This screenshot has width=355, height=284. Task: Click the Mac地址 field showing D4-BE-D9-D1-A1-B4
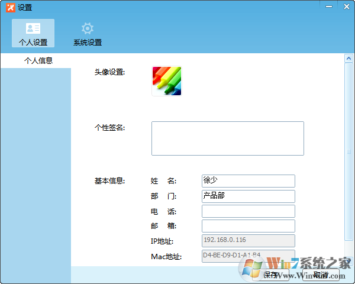pos(248,256)
